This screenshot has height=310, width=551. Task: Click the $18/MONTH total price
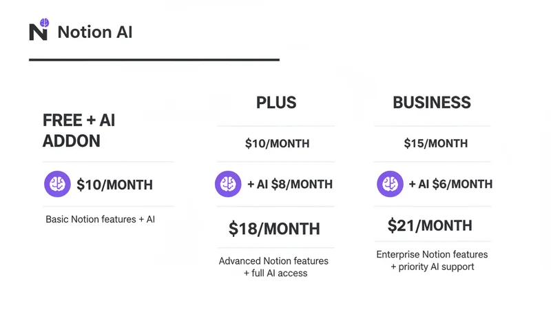click(274, 229)
